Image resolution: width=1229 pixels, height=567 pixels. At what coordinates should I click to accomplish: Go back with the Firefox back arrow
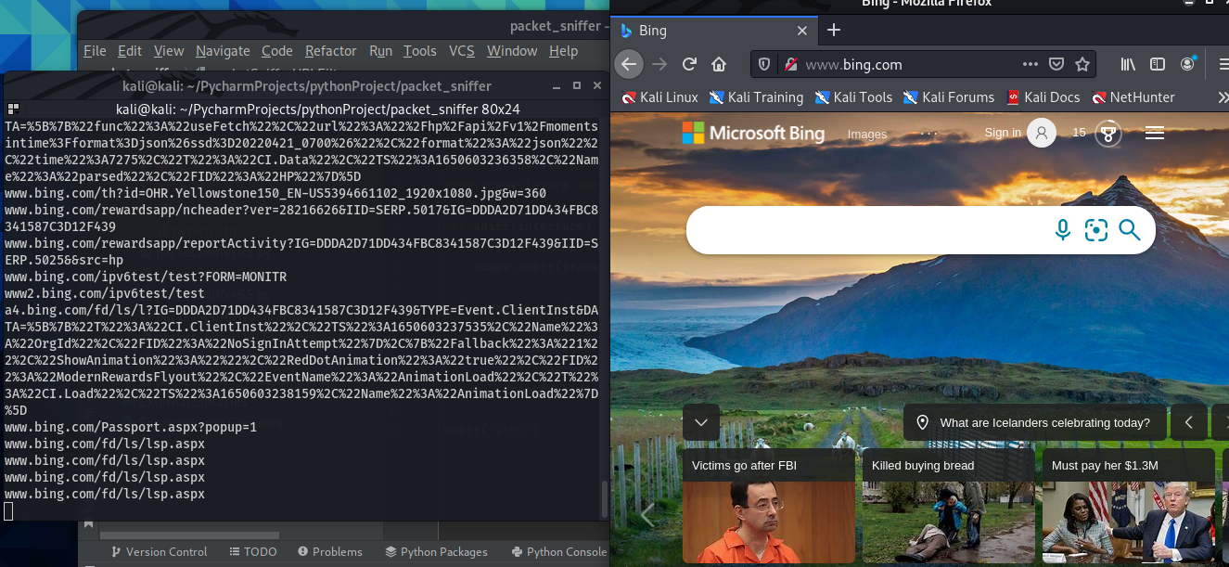click(x=629, y=64)
